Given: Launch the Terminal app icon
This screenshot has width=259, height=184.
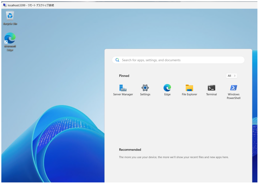Looking at the screenshot, I should coord(211,88).
